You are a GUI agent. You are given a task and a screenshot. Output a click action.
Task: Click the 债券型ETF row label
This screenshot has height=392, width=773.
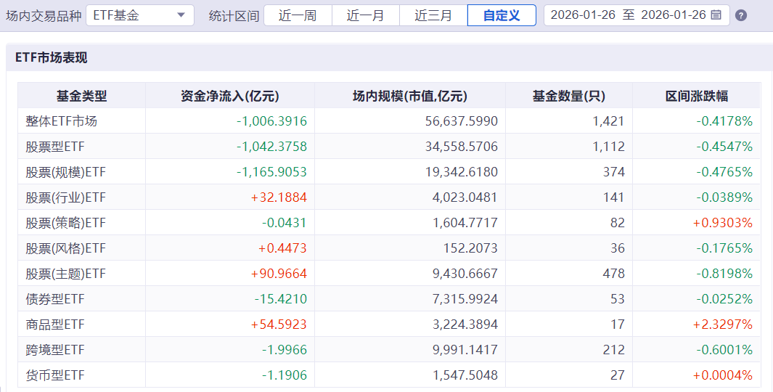click(x=54, y=299)
